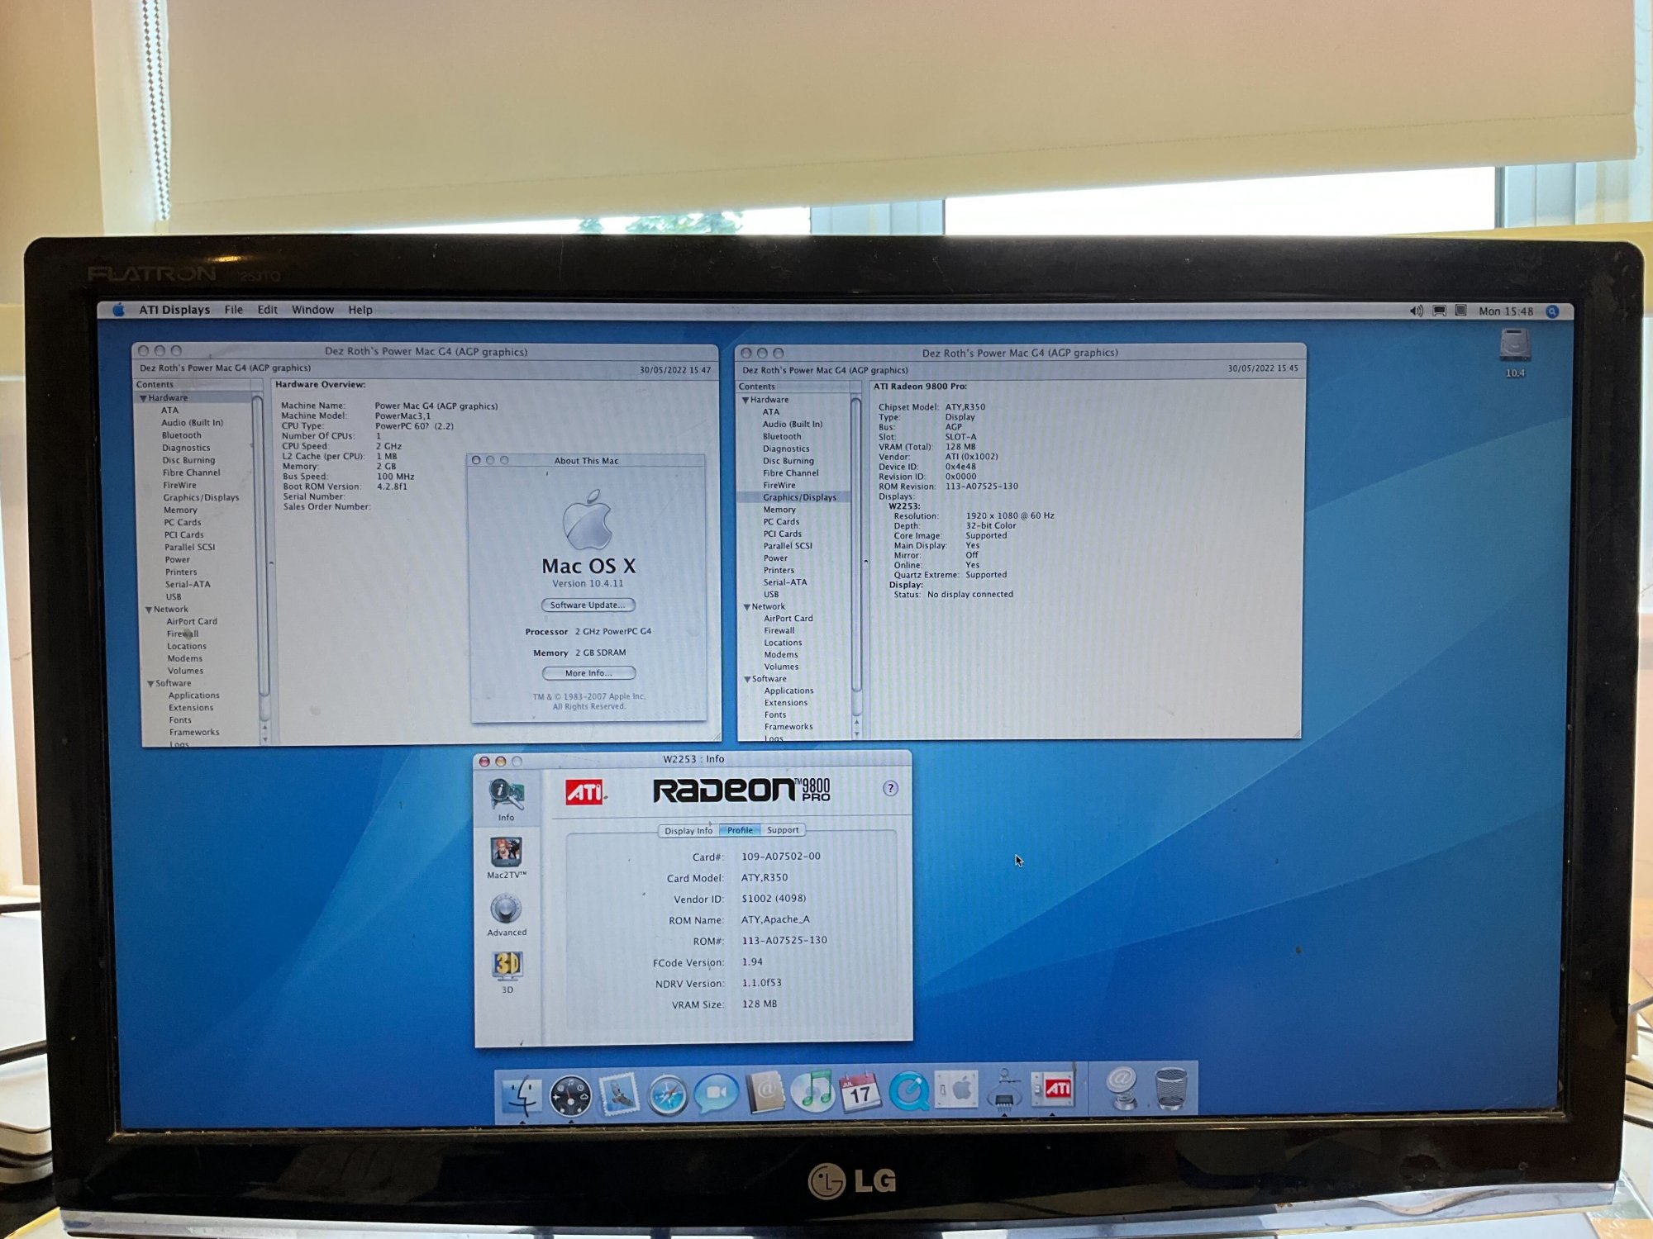Open Dashboard from the Dock

tap(570, 1095)
